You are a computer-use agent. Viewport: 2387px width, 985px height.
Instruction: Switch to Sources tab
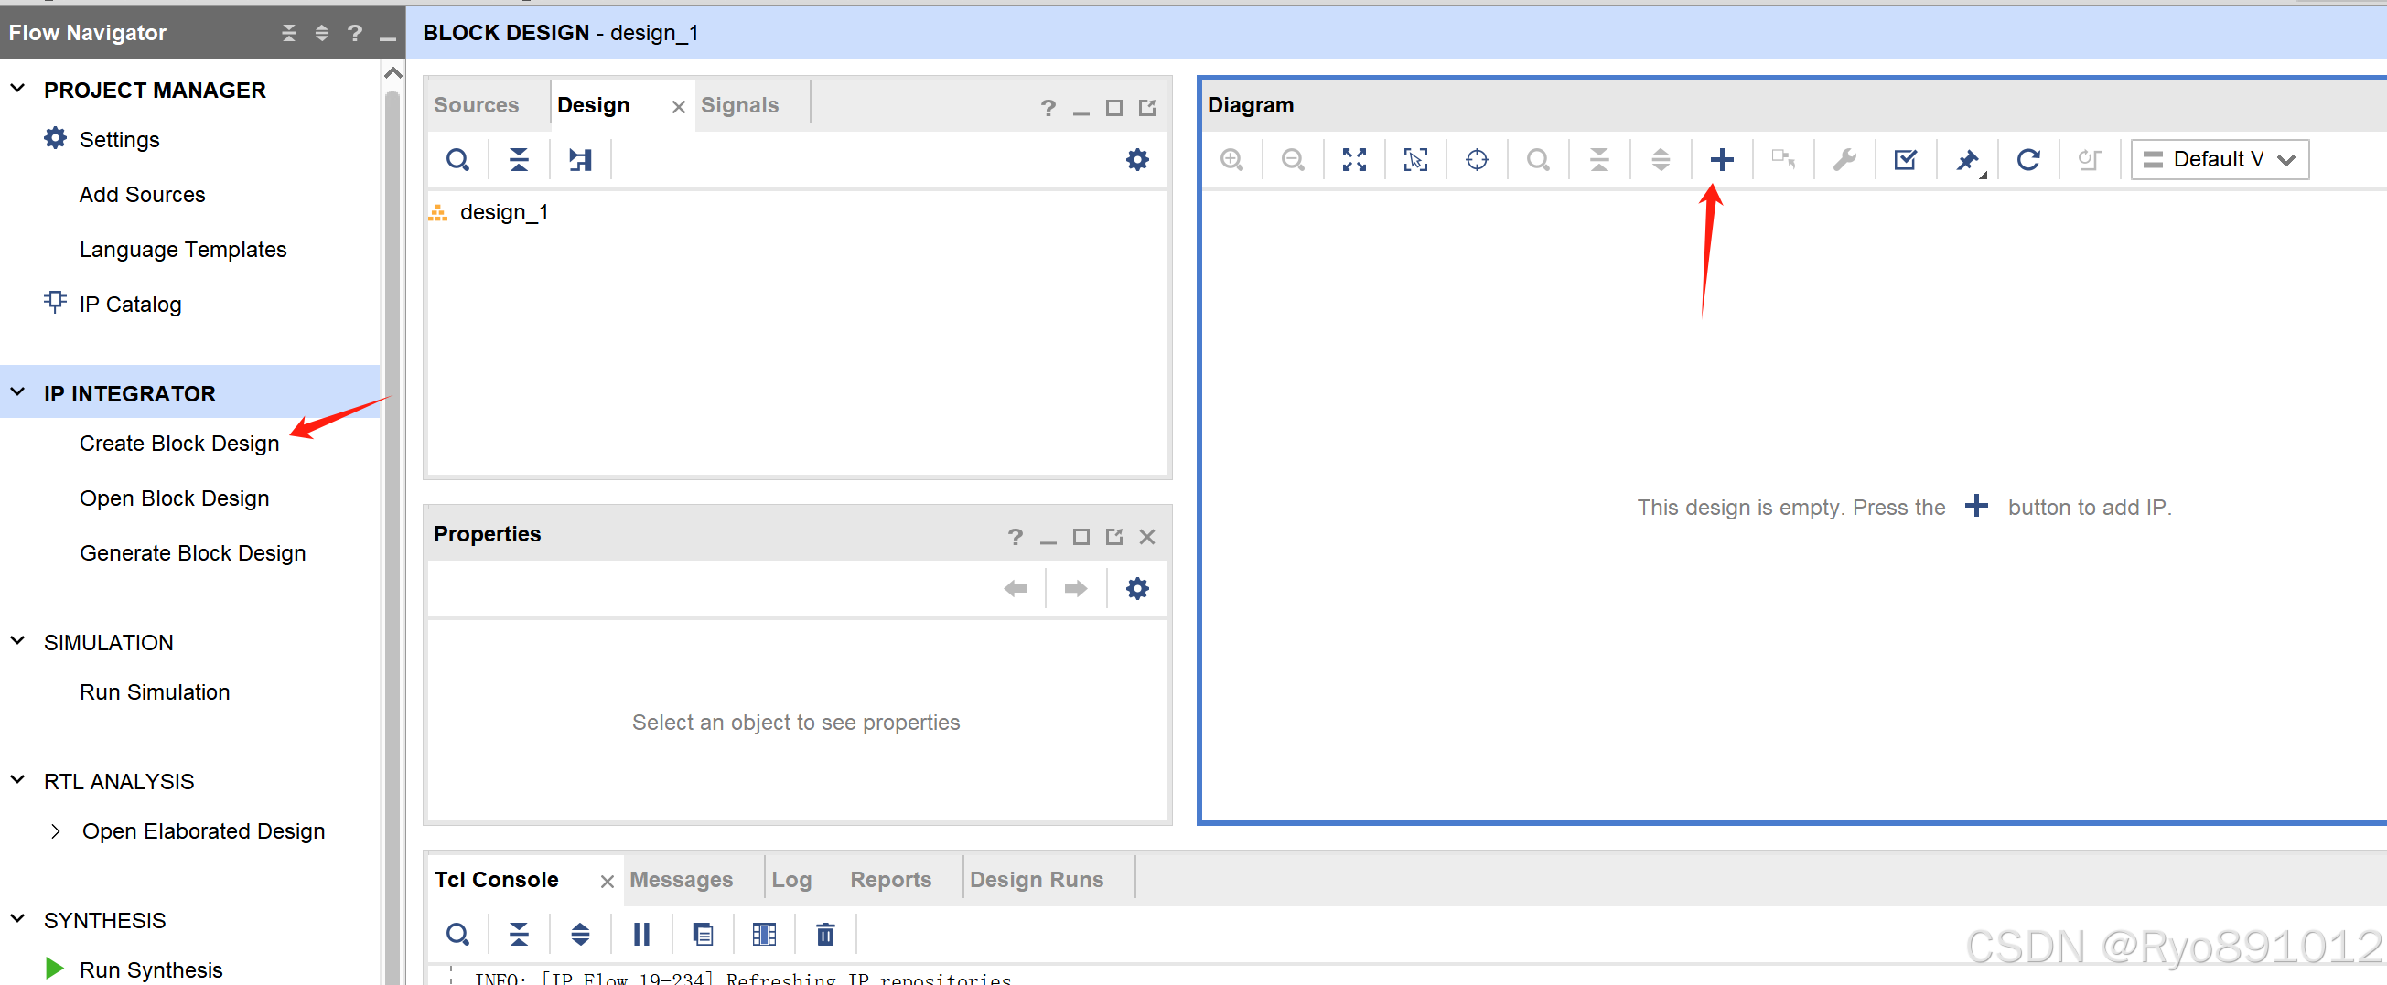[477, 106]
